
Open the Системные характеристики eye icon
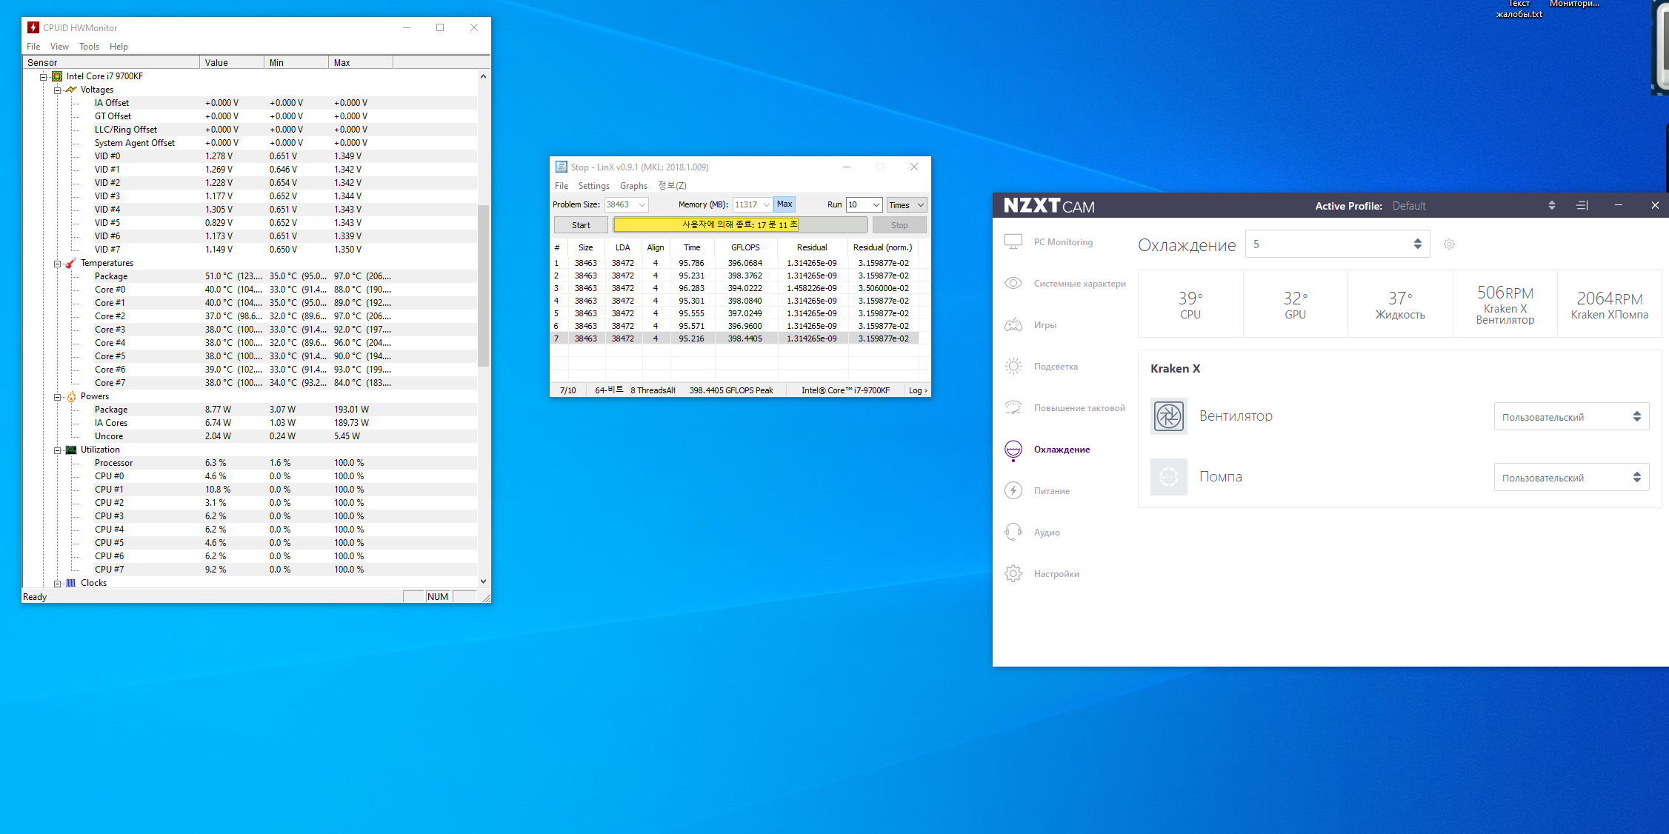[1013, 284]
